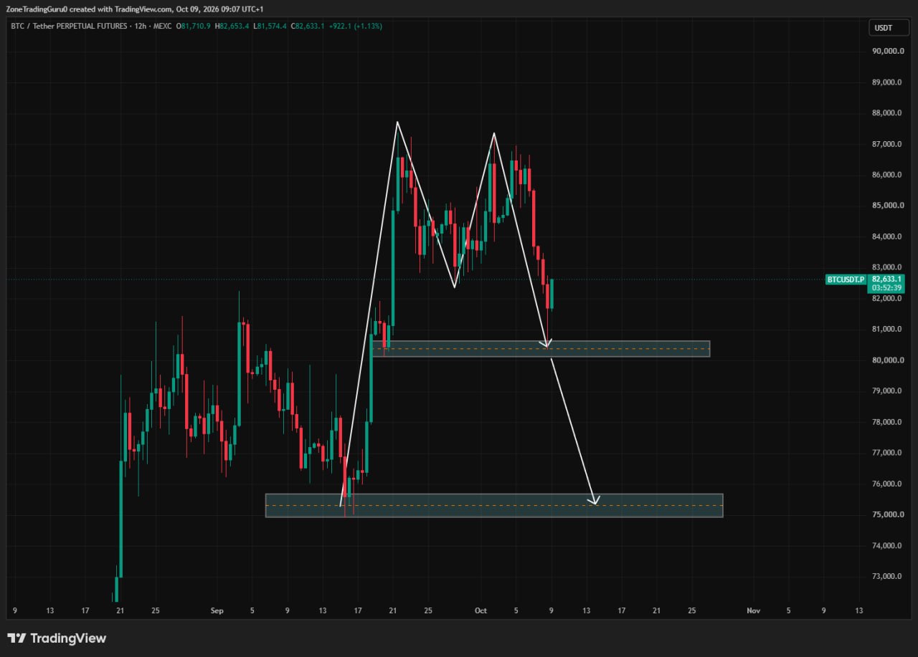Click the 90,000.0 price axis label
The height and width of the screenshot is (657, 918).
point(887,51)
